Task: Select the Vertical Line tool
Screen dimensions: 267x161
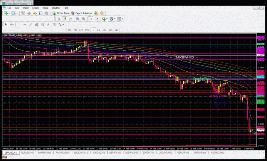Action: click(x=19, y=25)
